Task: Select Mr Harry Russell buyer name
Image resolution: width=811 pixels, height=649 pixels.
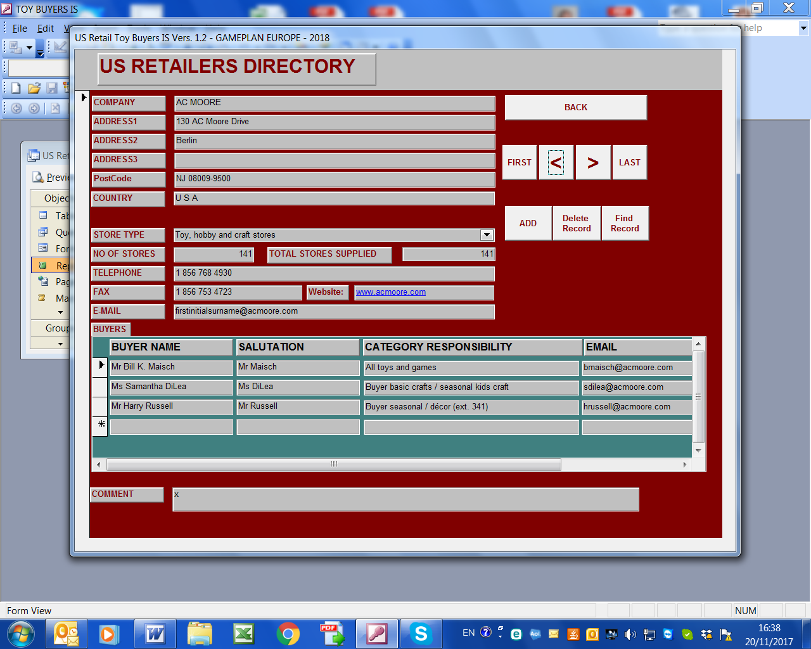Action: tap(171, 406)
